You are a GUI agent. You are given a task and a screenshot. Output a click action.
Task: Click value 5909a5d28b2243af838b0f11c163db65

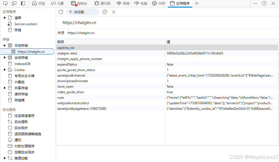195,53
